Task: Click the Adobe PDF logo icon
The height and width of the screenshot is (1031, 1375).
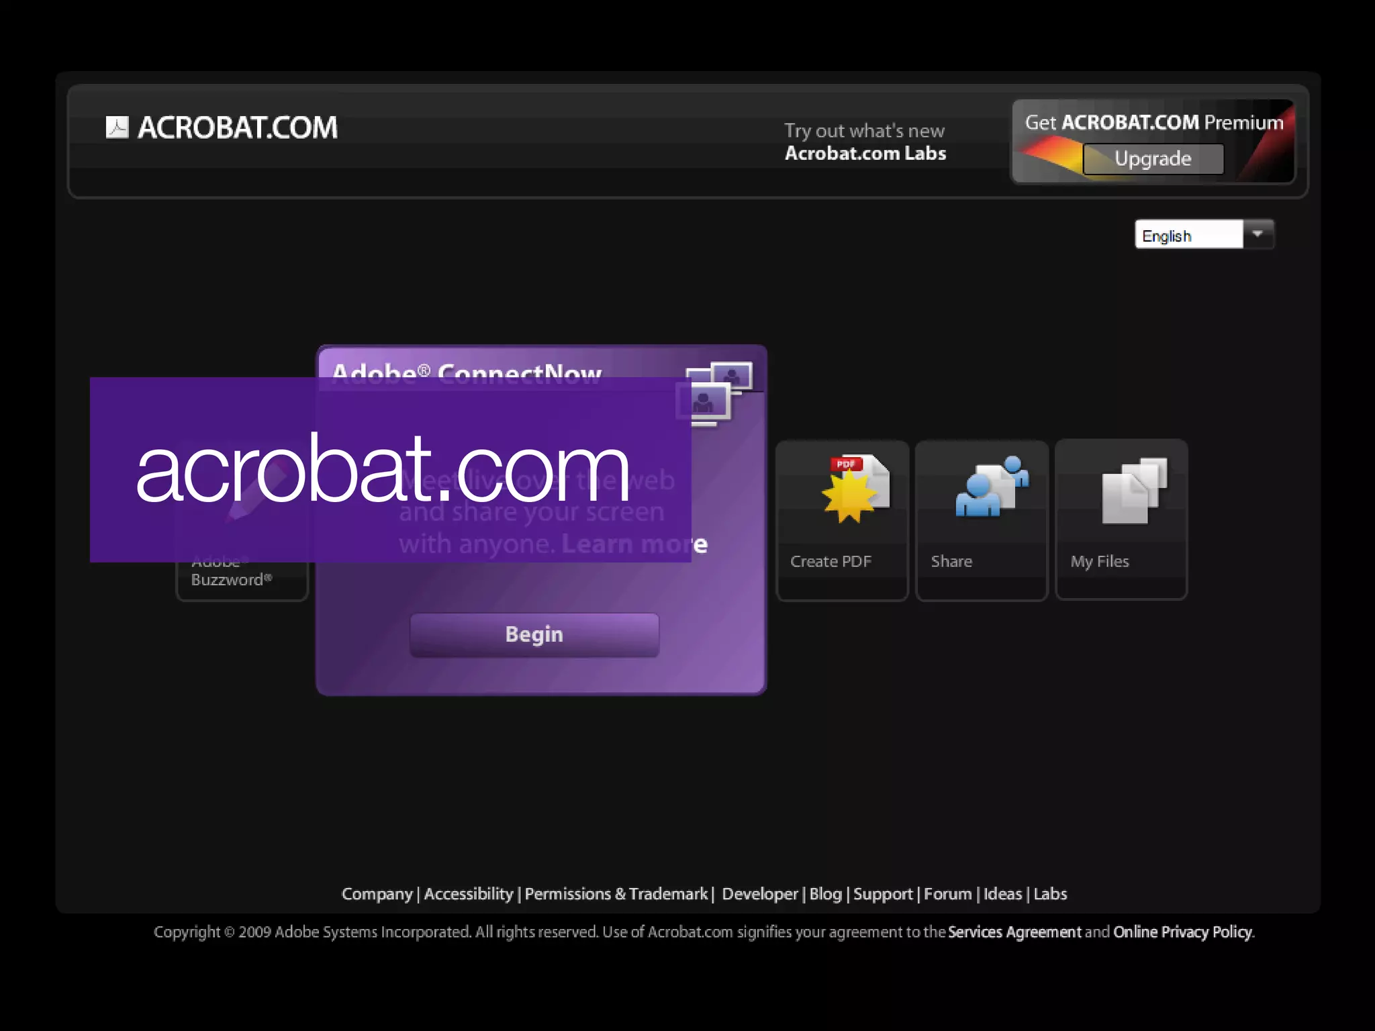Action: (x=117, y=127)
